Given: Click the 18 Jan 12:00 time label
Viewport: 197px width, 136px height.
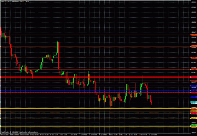Looking at the screenshot, I should (153, 135).
